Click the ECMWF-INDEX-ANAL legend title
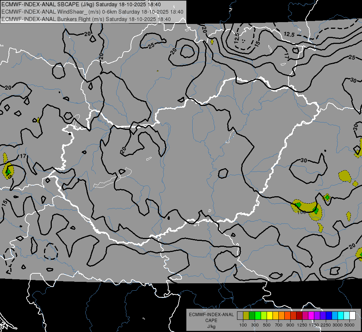362x332 pixels. pos(211,315)
